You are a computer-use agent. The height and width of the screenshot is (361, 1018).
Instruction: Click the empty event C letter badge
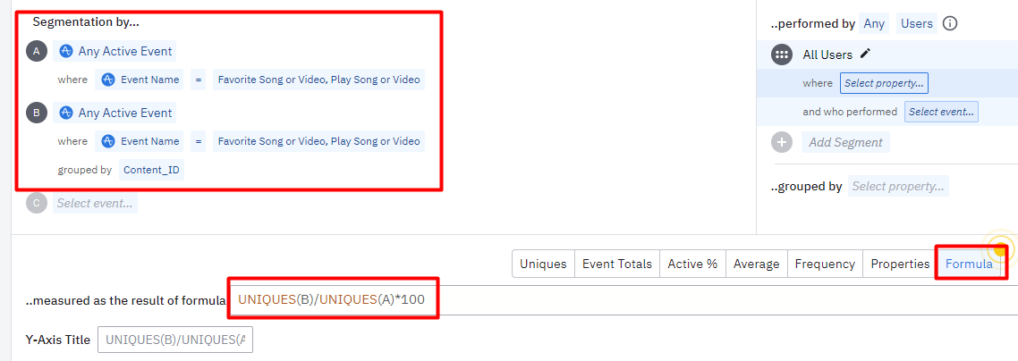[x=37, y=203]
